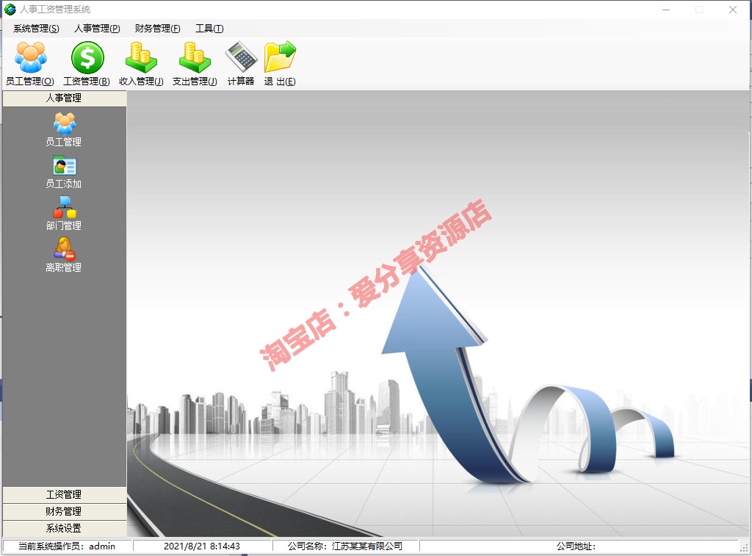Screen dimensions: 752x556
Task: Open the 财务管理(F) menu
Action: click(157, 29)
